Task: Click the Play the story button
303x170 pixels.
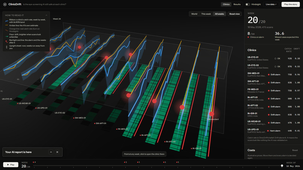Action: point(291,4)
